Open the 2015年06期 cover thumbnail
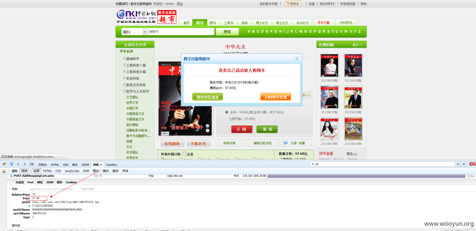476x231 pixels. point(353,97)
